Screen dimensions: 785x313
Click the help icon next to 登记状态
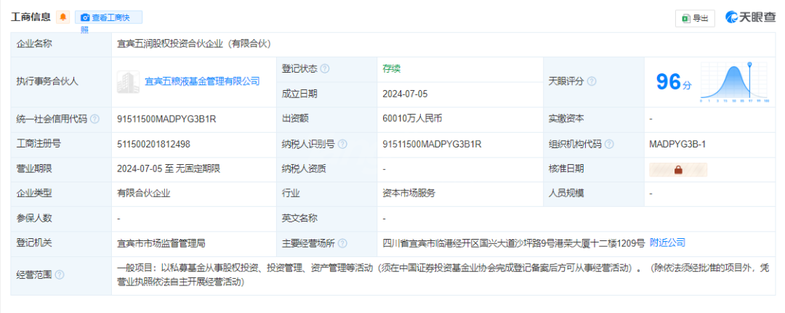click(x=325, y=69)
